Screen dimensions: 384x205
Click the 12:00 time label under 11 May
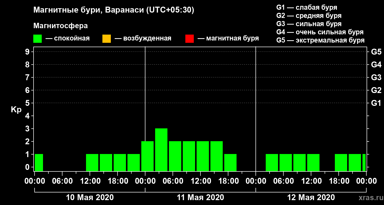click(200, 181)
